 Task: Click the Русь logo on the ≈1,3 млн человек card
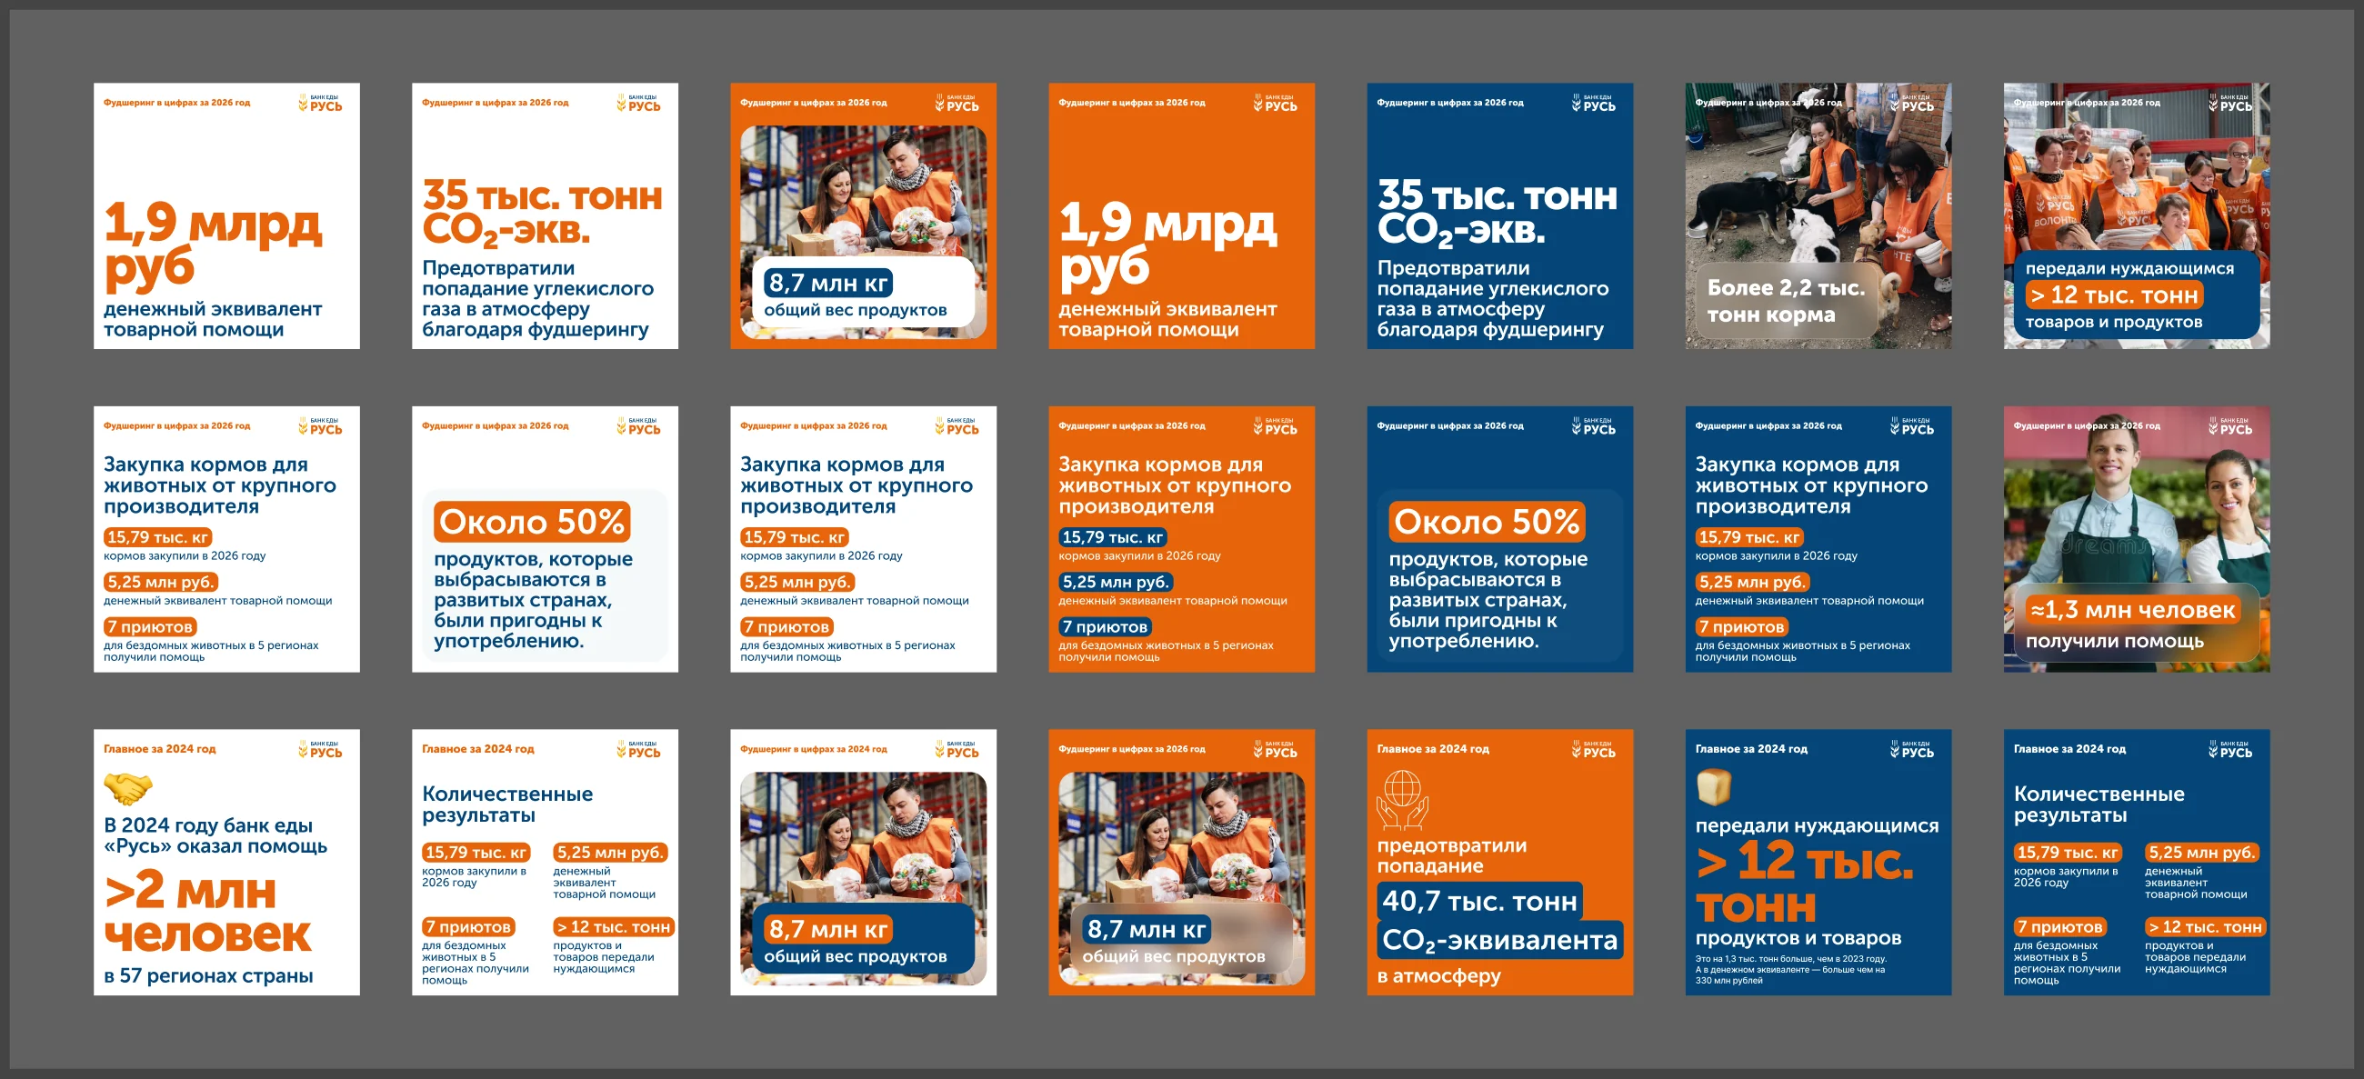pos(2231,426)
